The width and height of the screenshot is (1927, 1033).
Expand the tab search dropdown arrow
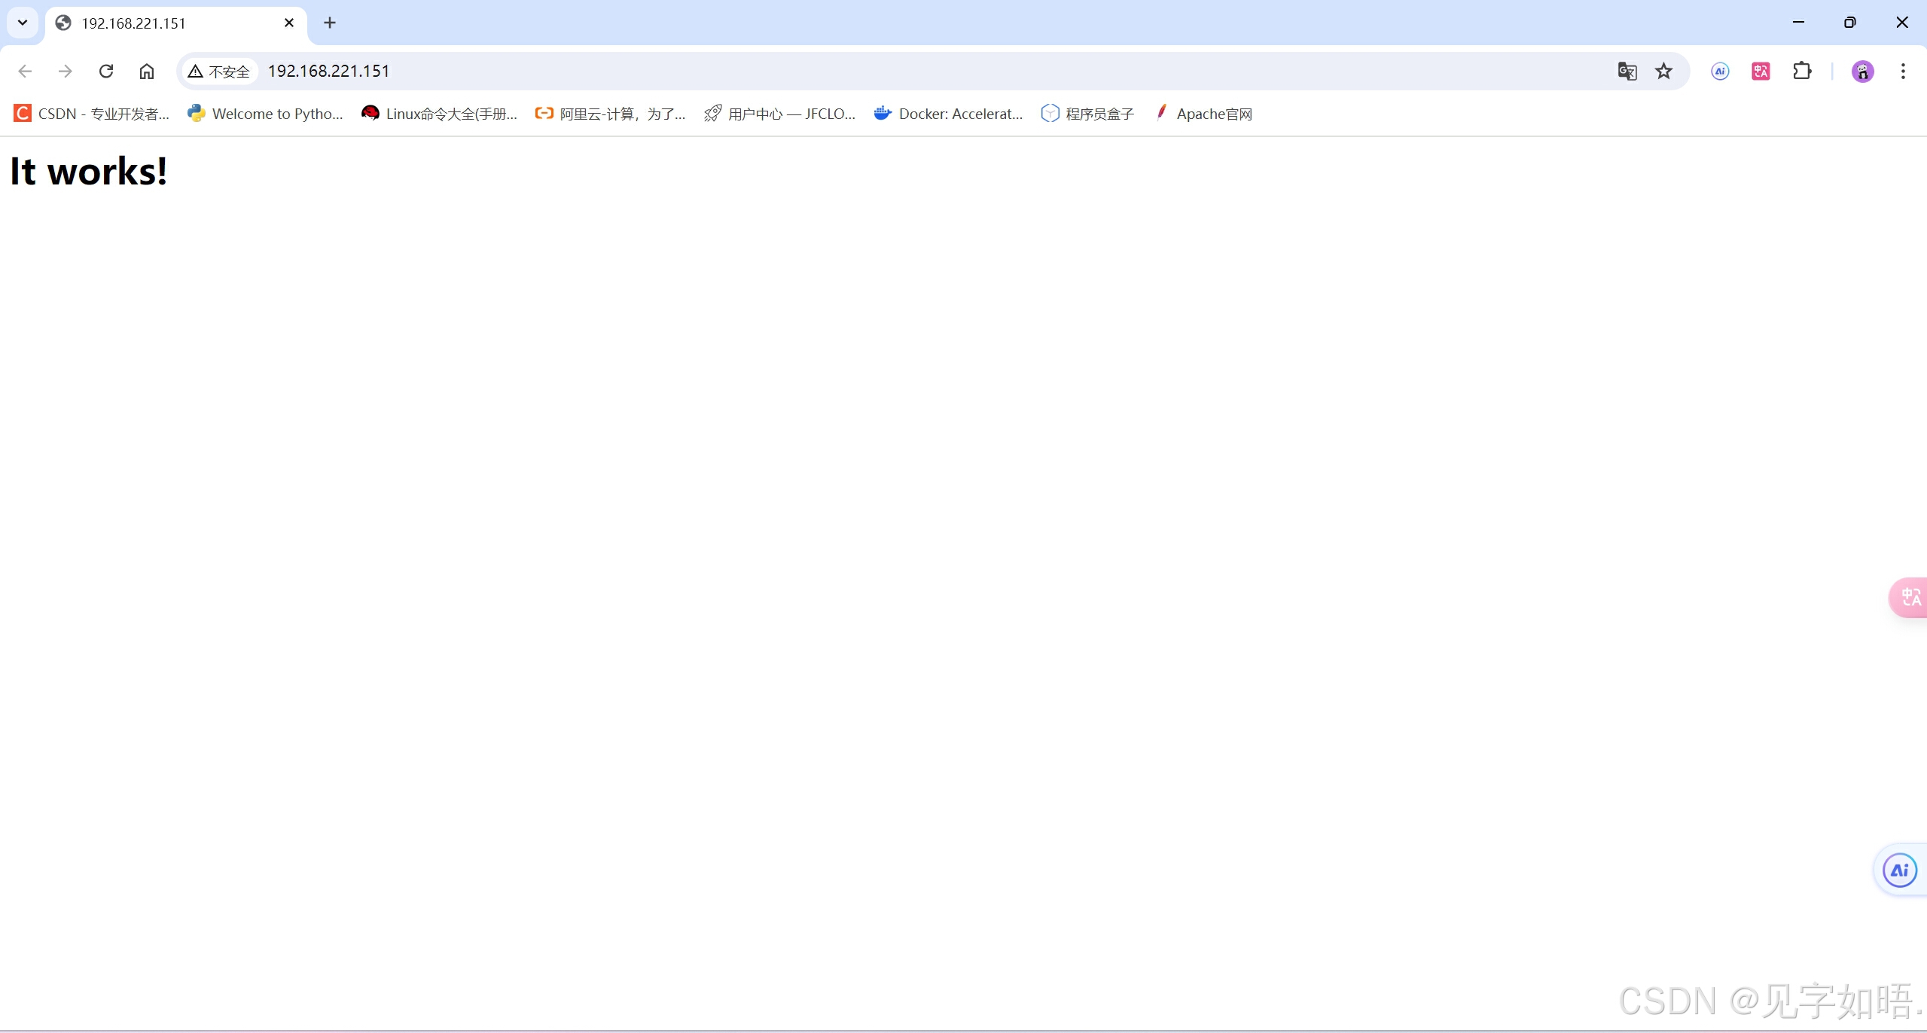[23, 23]
